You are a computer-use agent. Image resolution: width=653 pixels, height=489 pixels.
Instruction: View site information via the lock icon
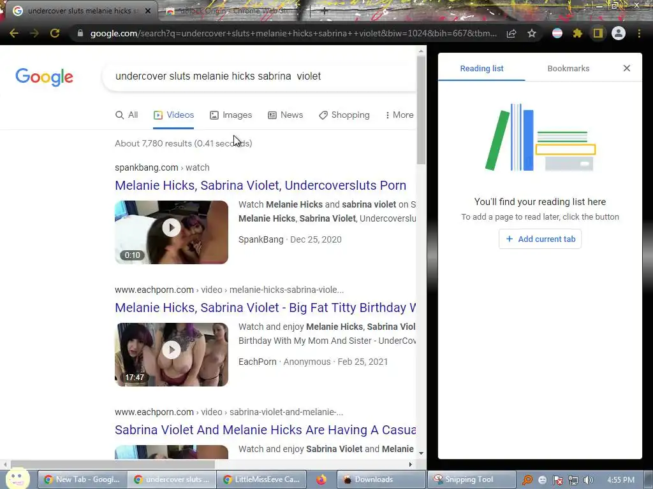[80, 33]
